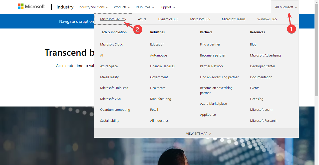Open Microsoft Teams menu item
Viewport: 319px width, 165px height.
[234, 19]
